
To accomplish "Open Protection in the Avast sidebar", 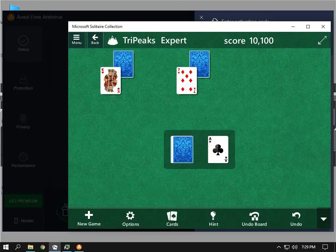I will coord(23,83).
